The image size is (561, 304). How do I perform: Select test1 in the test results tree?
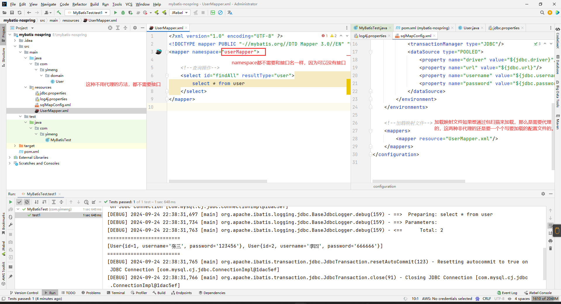(36, 215)
